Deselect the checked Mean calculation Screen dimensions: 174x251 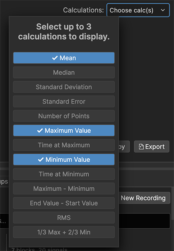64,58
